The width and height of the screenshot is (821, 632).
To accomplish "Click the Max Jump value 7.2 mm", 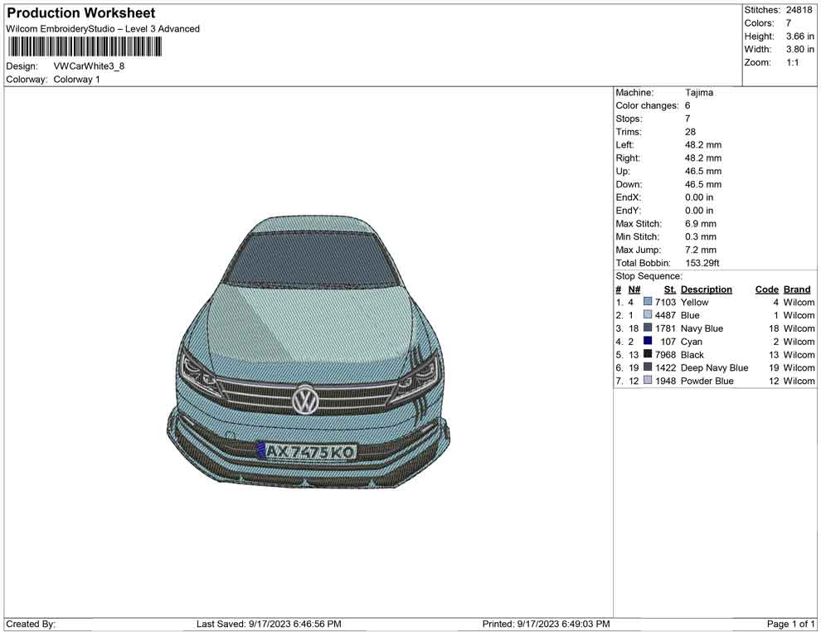I will (x=701, y=250).
